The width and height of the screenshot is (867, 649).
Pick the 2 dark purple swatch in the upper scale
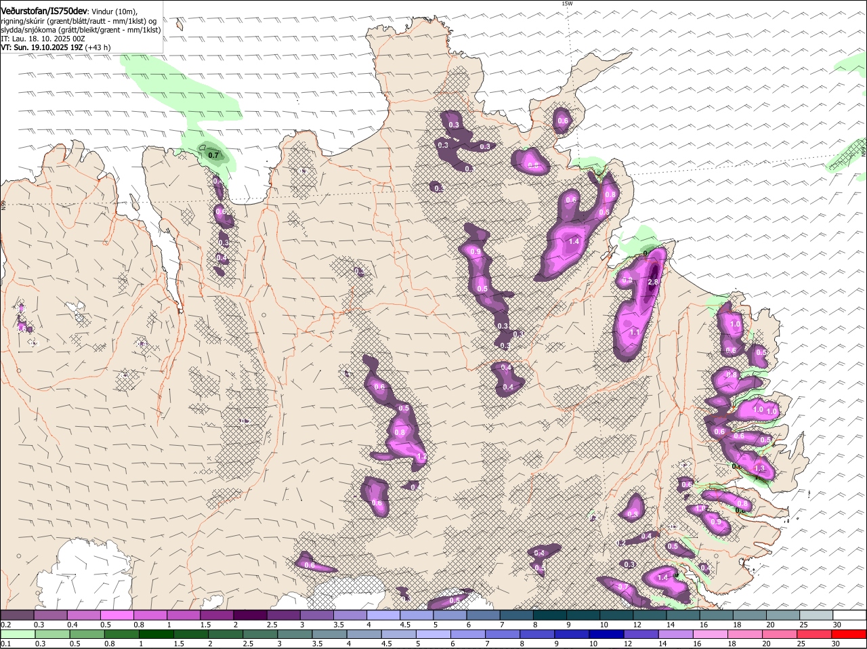pos(250,614)
